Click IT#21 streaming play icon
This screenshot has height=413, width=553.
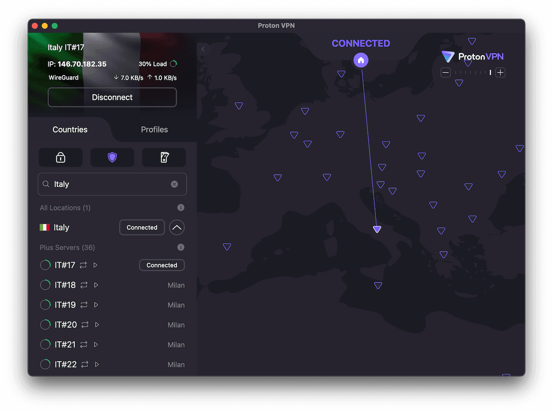tap(96, 344)
